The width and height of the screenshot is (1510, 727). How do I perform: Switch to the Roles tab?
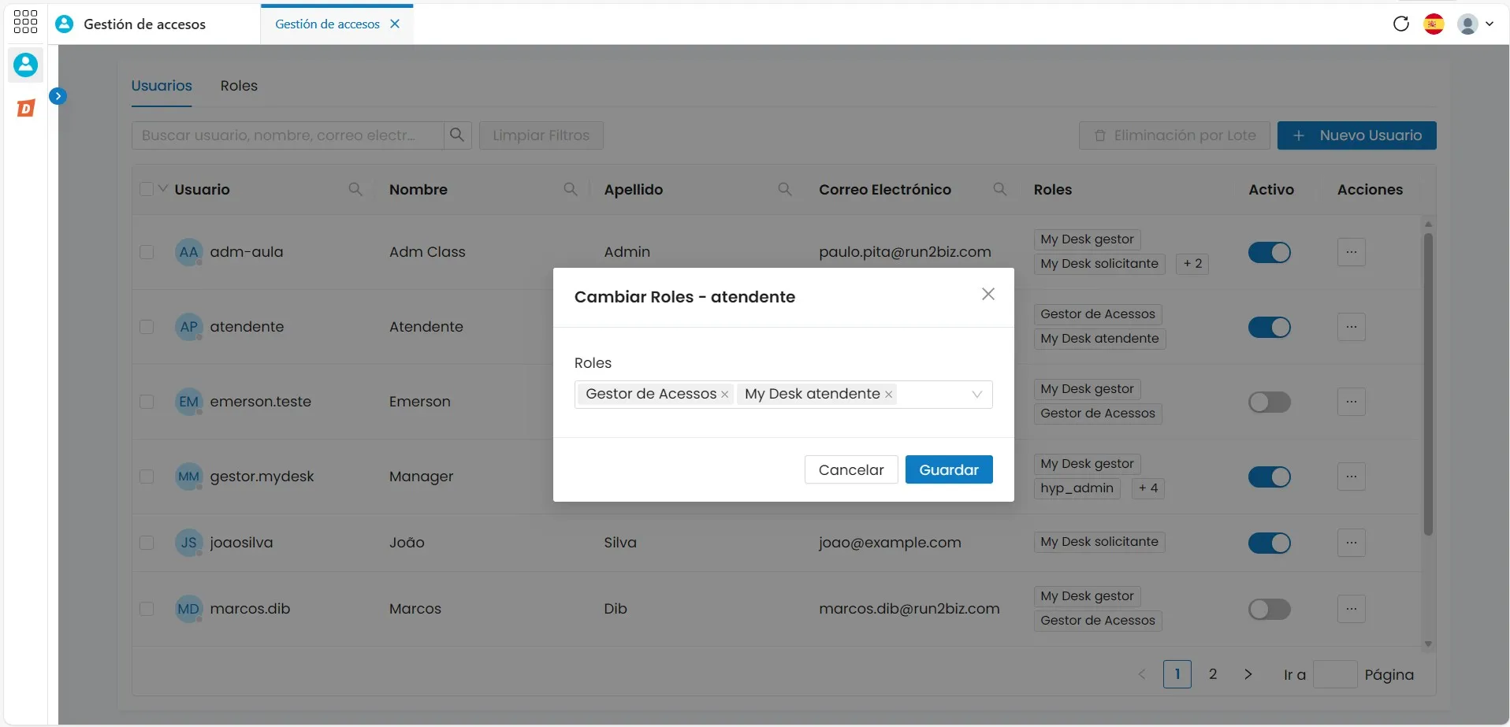239,86
